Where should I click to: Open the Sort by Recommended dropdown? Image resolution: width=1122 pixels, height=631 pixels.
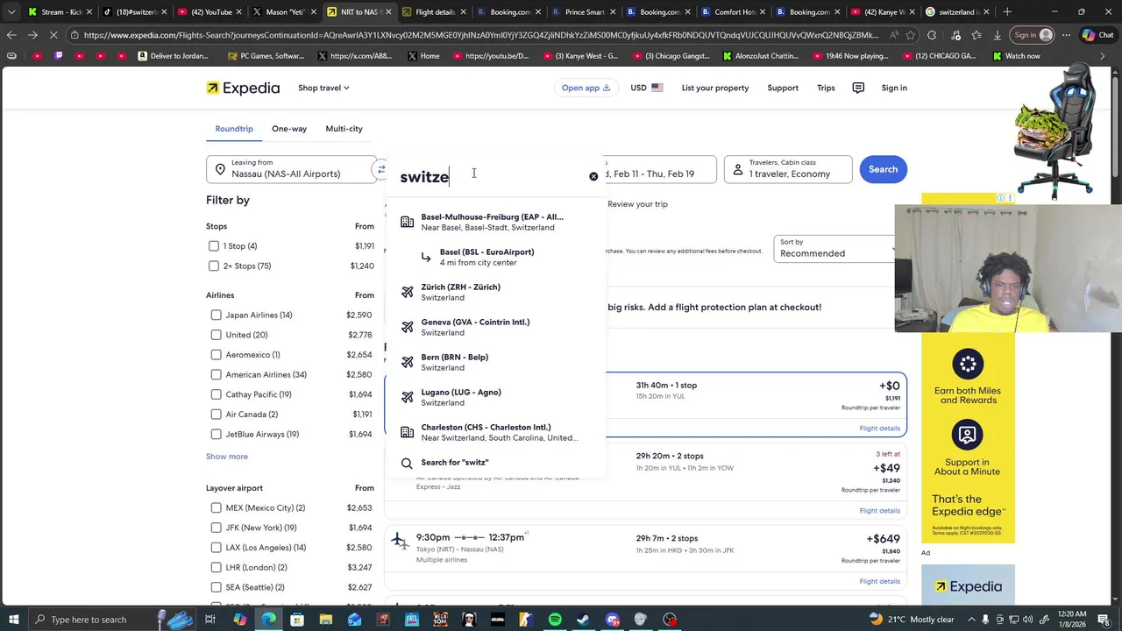pos(835,248)
